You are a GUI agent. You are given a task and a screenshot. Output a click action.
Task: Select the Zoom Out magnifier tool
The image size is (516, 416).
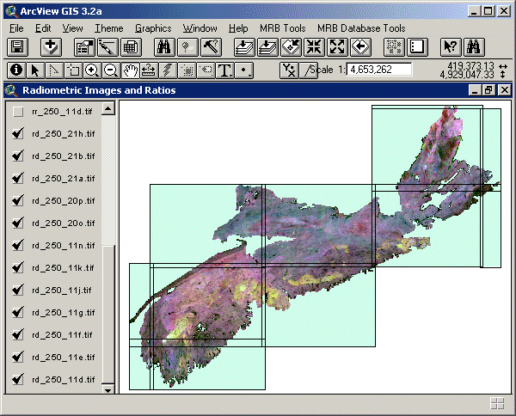pos(111,70)
